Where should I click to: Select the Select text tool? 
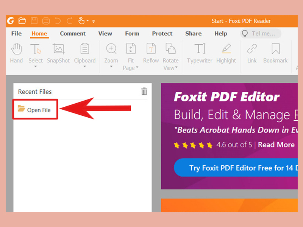click(x=36, y=53)
